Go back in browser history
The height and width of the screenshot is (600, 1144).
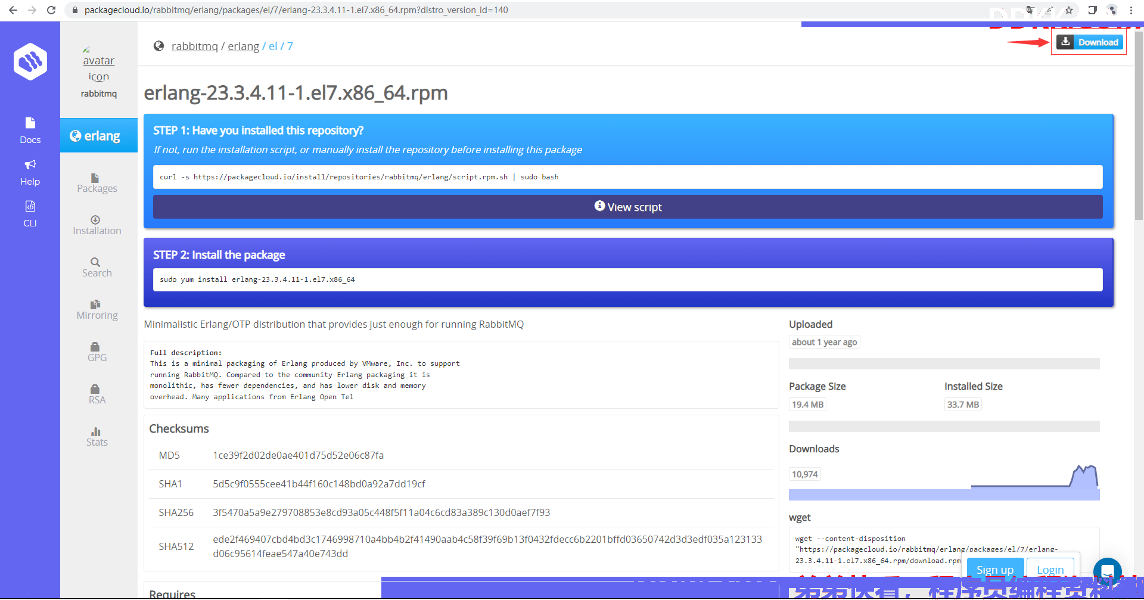(x=13, y=10)
